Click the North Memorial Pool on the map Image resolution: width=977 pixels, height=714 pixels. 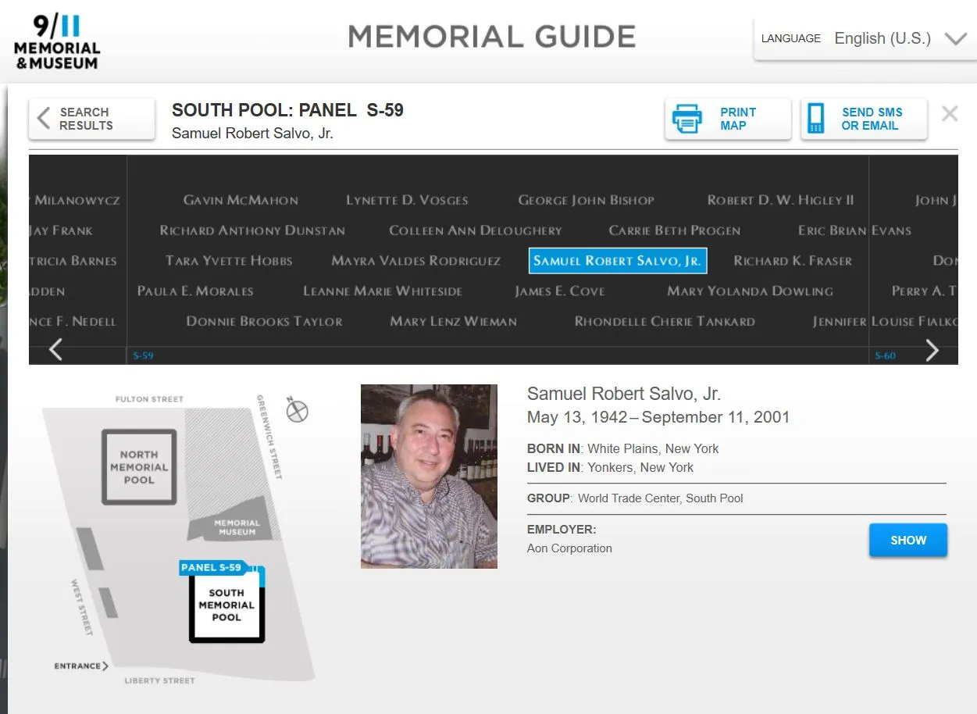(137, 466)
